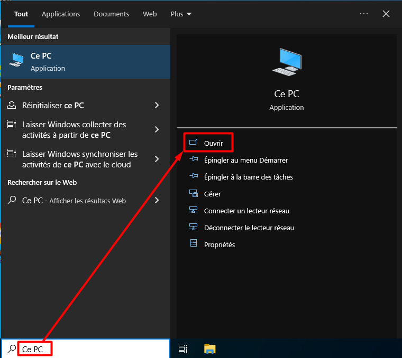
Task: Click the Réinitialiser ce PC reset icon
Action: pos(12,105)
